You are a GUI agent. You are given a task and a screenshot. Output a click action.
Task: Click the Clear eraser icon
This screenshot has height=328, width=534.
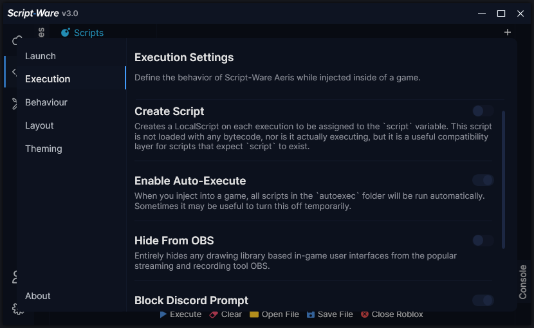(x=215, y=314)
